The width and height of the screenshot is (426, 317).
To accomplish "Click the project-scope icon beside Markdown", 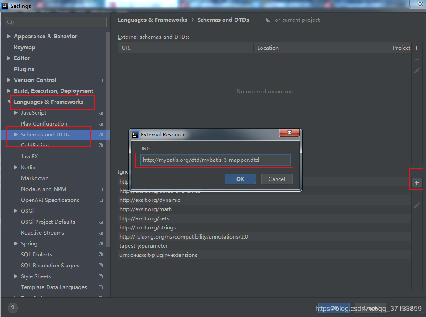I will click(x=101, y=178).
